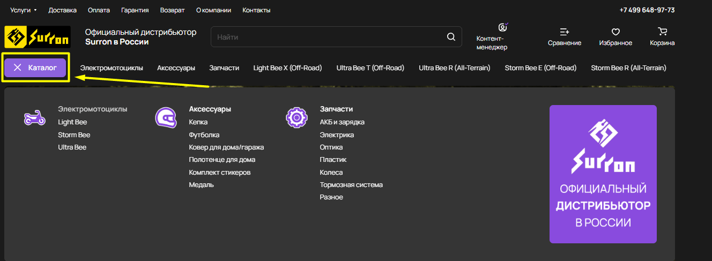The width and height of the screenshot is (712, 261).
Task: Open the АКБ и зарядка link
Action: [x=342, y=122]
